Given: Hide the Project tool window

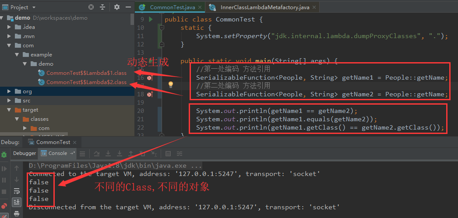Looking at the screenshot, I should point(128,7).
